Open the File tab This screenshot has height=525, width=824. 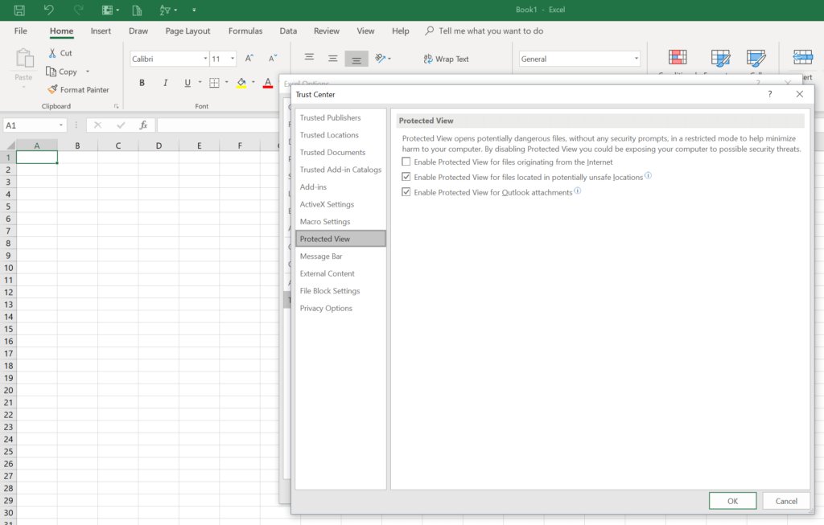click(20, 31)
